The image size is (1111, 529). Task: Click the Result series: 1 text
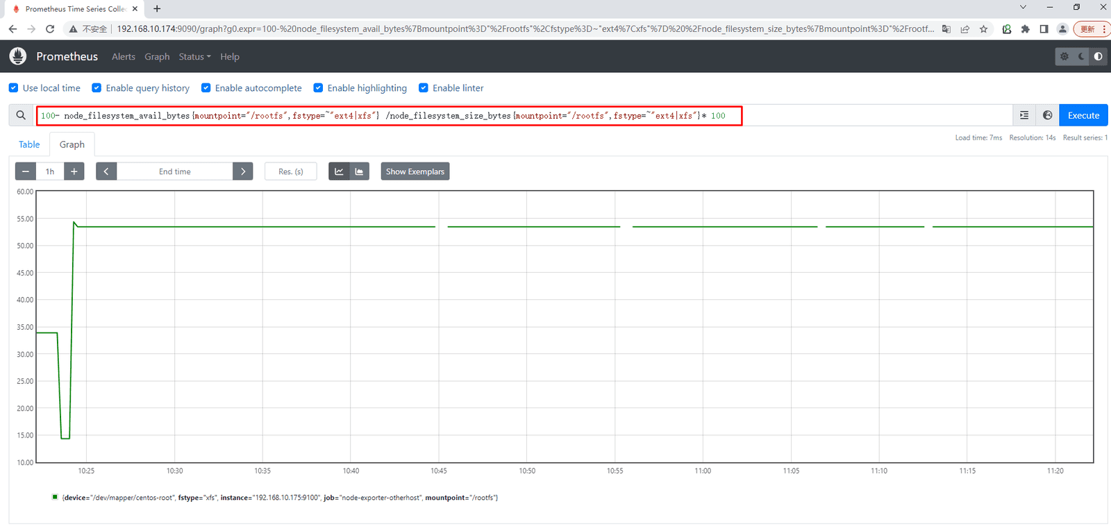tap(1085, 137)
